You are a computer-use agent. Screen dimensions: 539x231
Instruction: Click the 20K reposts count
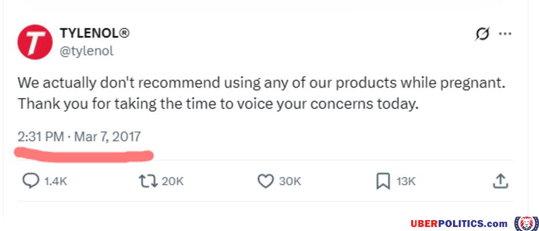173,181
